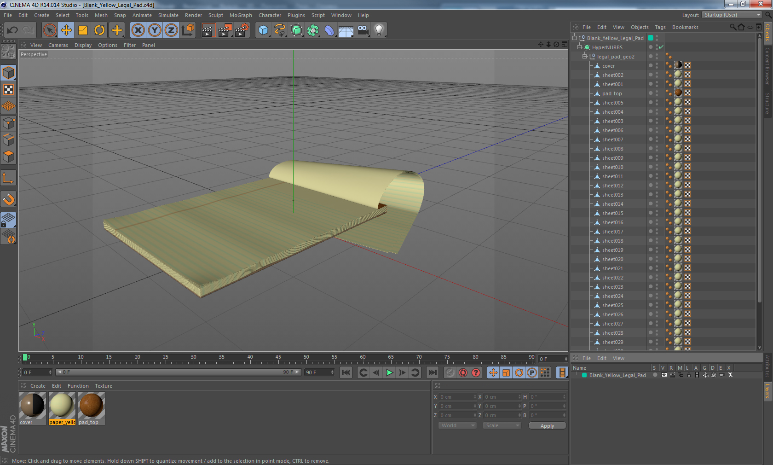
Task: Click the X position input field
Action: (x=456, y=397)
